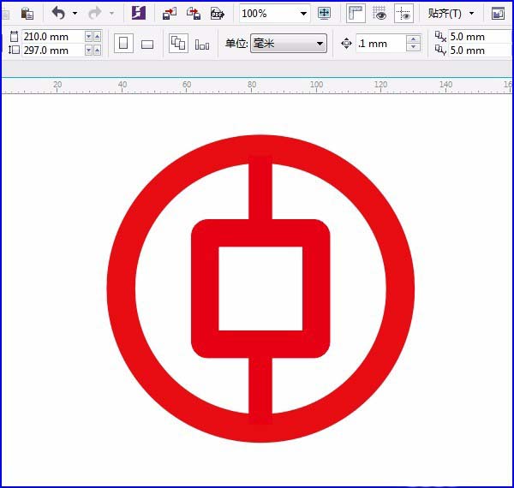Click the icon right of 贴齐(T)
The image size is (514, 488).
tap(498, 14)
